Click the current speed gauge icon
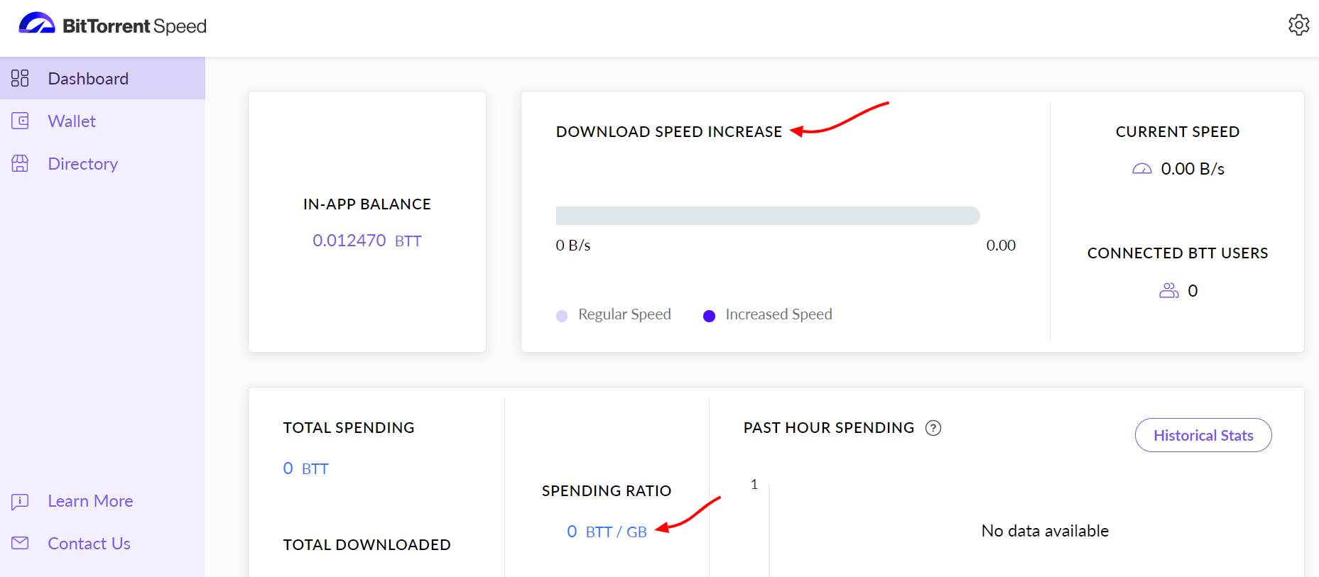This screenshot has height=577, width=1319. pyautogui.click(x=1142, y=169)
